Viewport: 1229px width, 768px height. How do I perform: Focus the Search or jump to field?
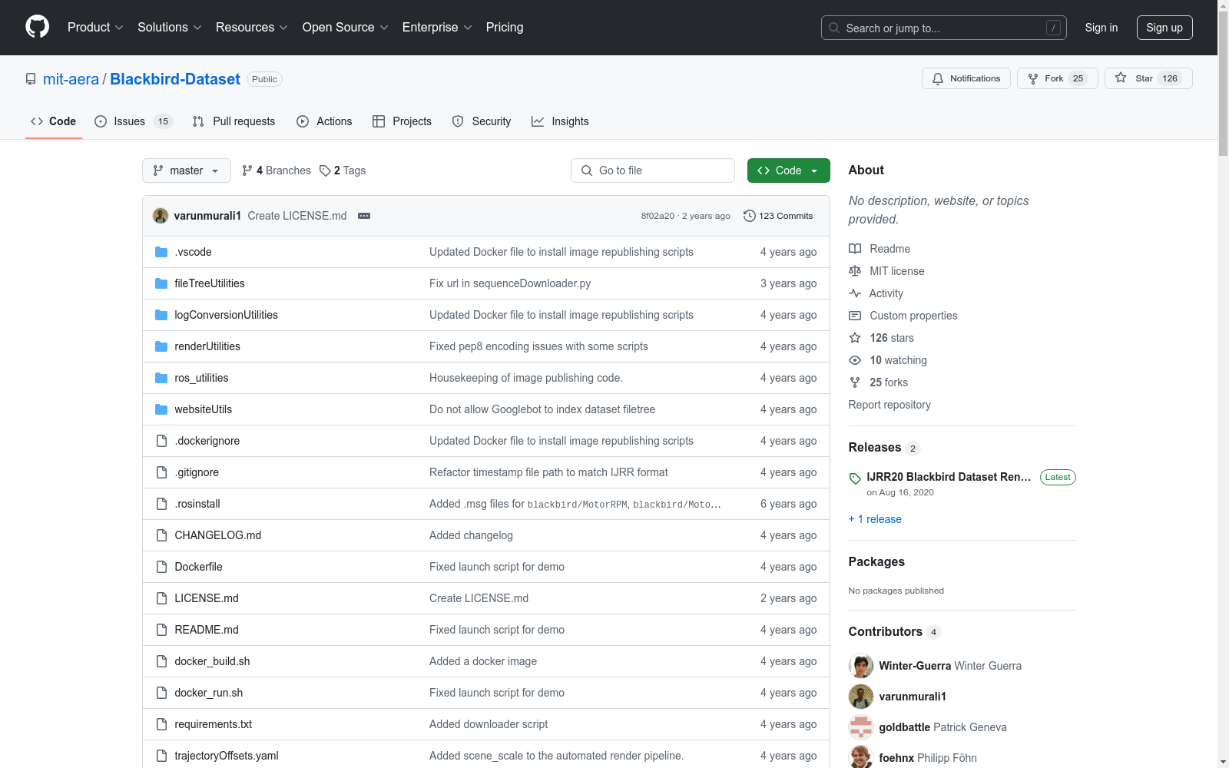tap(944, 28)
